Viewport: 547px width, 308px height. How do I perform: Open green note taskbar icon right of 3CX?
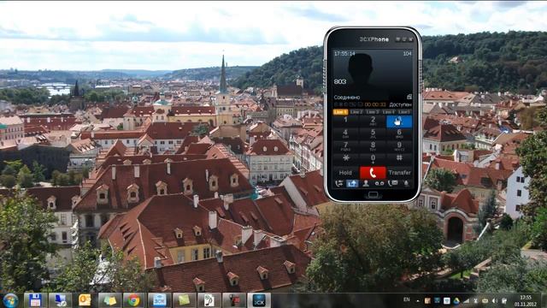tap(185, 300)
